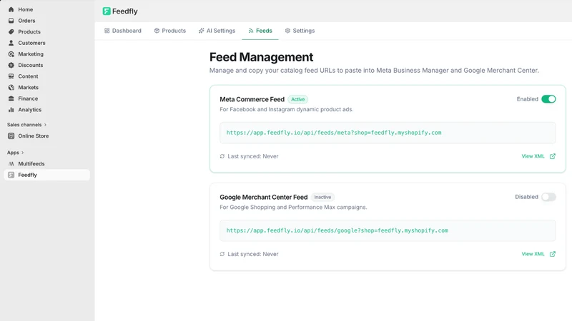Open the Dashboard tab
572x321 pixels.
(123, 31)
